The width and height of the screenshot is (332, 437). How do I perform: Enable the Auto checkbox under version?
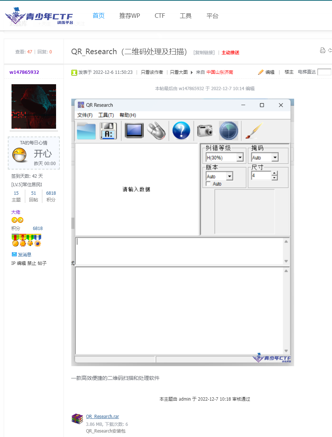click(208, 184)
